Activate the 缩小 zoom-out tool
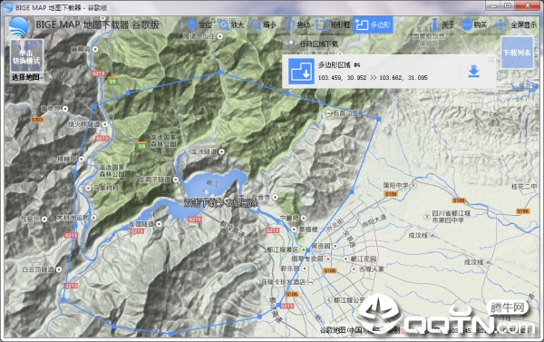The image size is (544, 342). 263,24
